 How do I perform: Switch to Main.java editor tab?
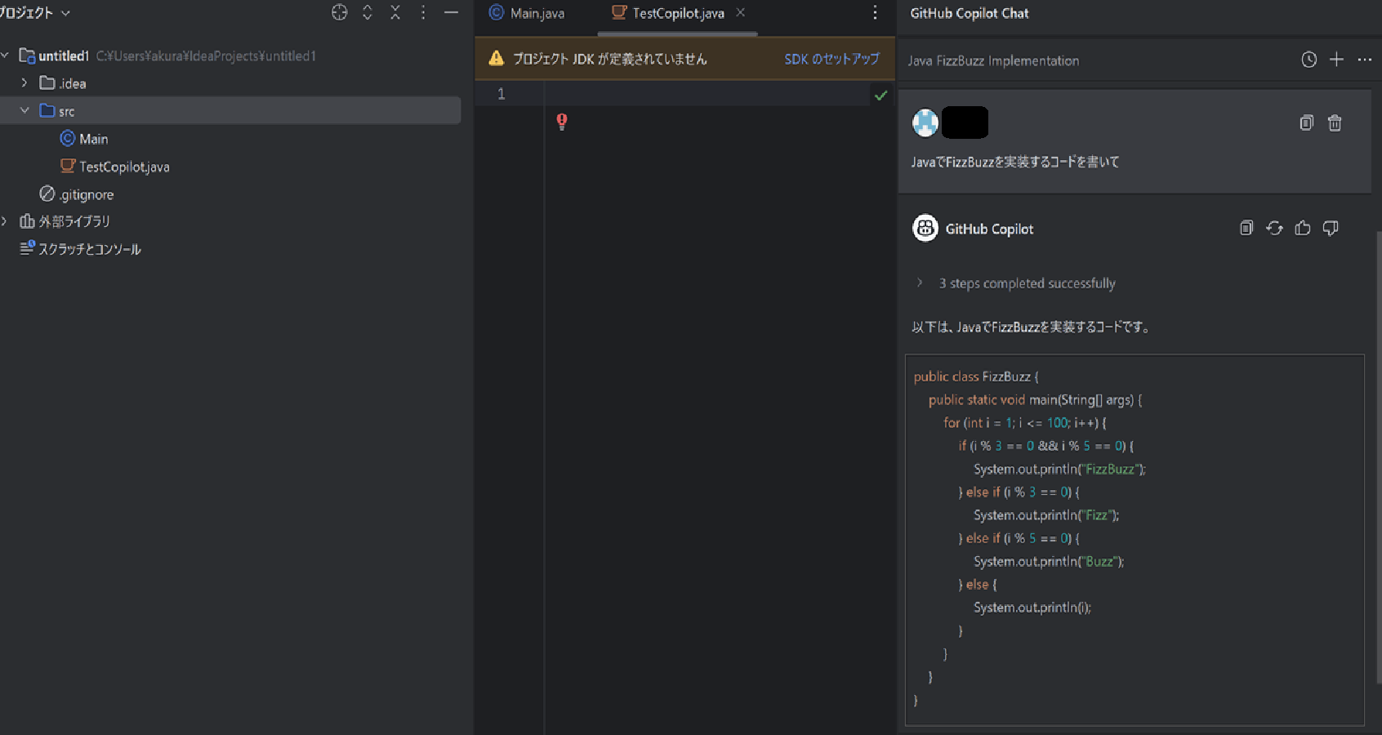527,13
